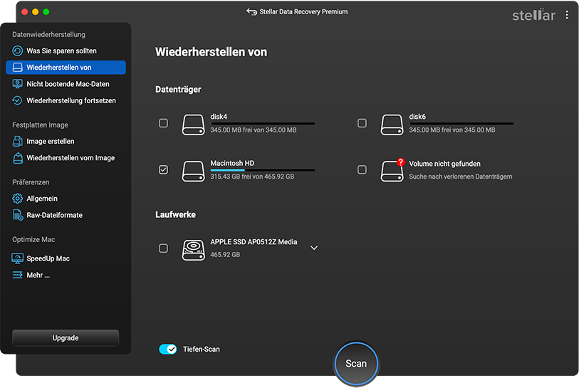Uncheck the Macintosh HD checkbox
Viewport: 579px width, 388px height.
(163, 170)
